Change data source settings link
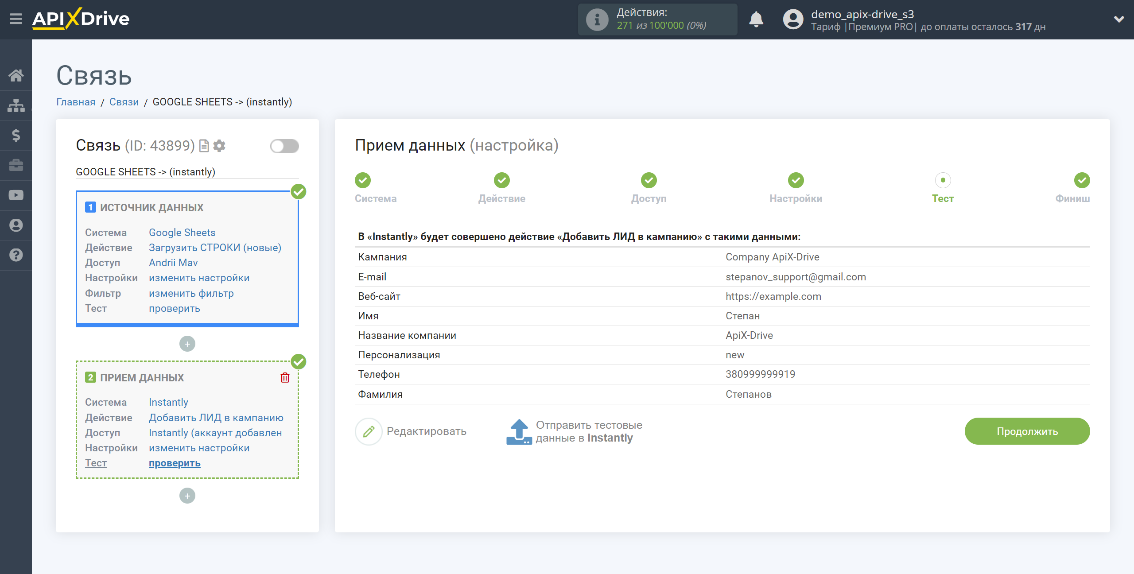The image size is (1134, 574). point(199,278)
